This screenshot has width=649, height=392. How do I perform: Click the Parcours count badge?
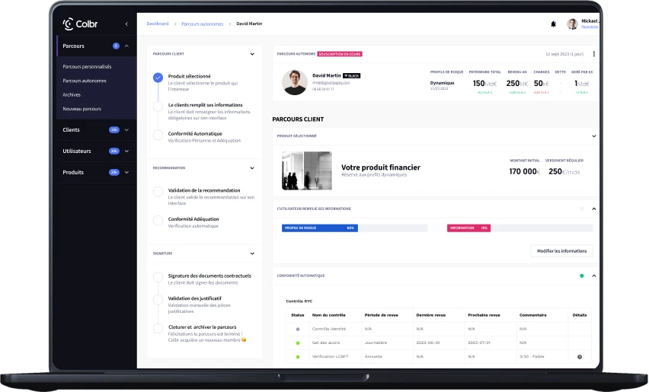click(116, 46)
